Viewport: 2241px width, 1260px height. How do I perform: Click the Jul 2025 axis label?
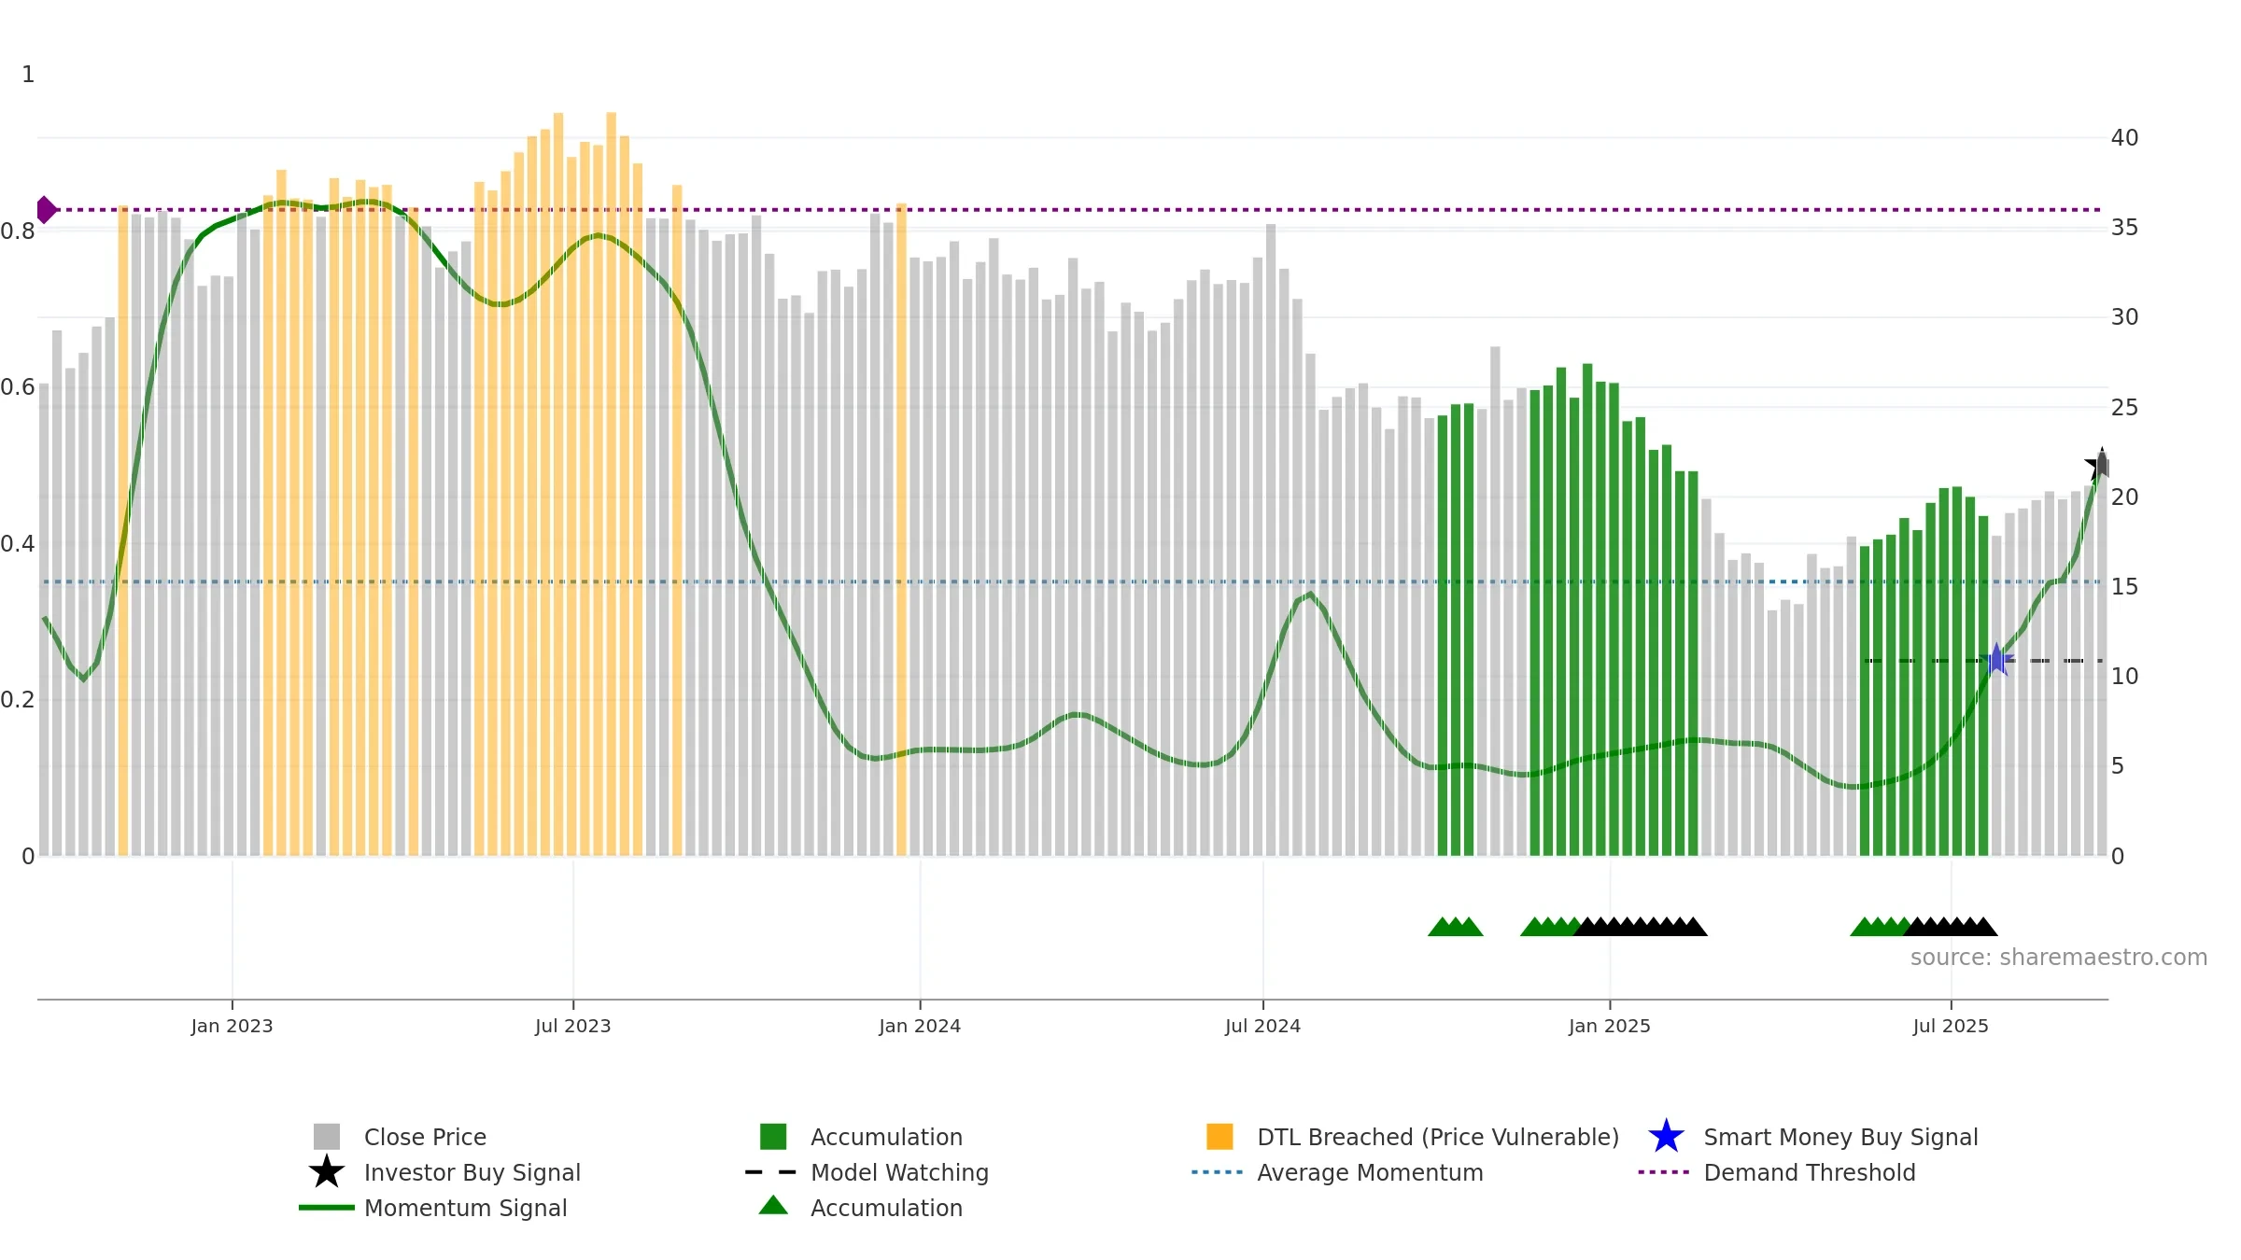(x=1951, y=1027)
